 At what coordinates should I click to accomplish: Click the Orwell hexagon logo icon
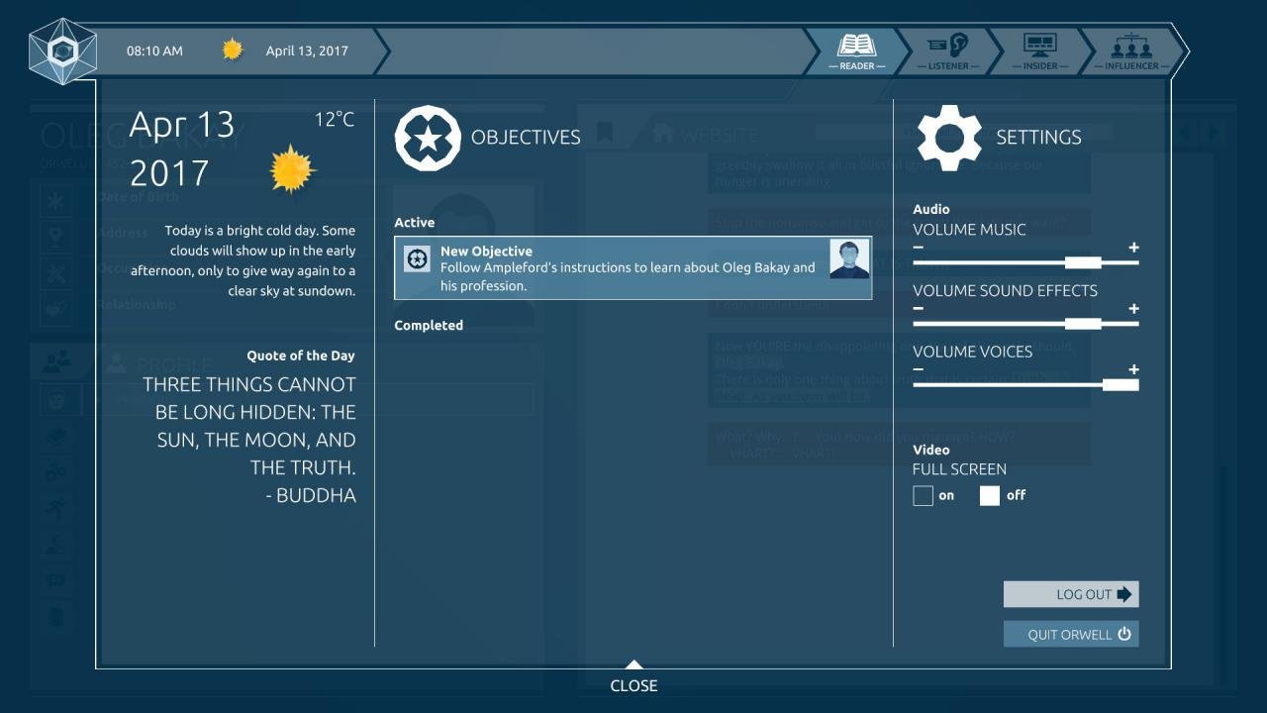(x=62, y=51)
